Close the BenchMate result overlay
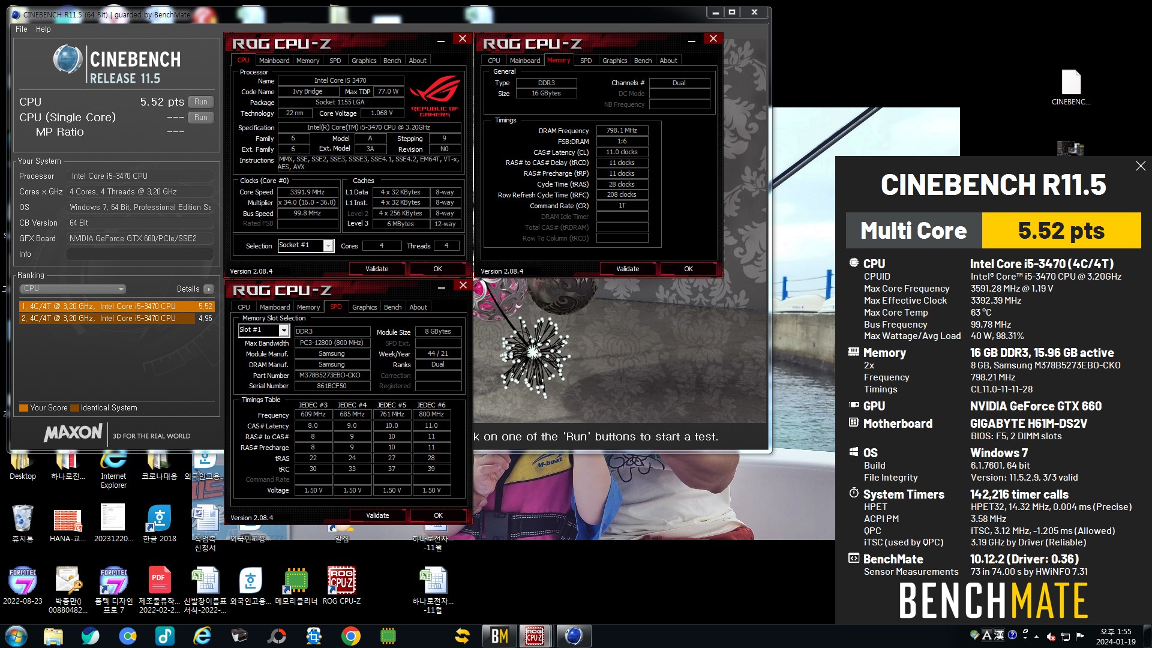1152x648 pixels. [x=1141, y=166]
